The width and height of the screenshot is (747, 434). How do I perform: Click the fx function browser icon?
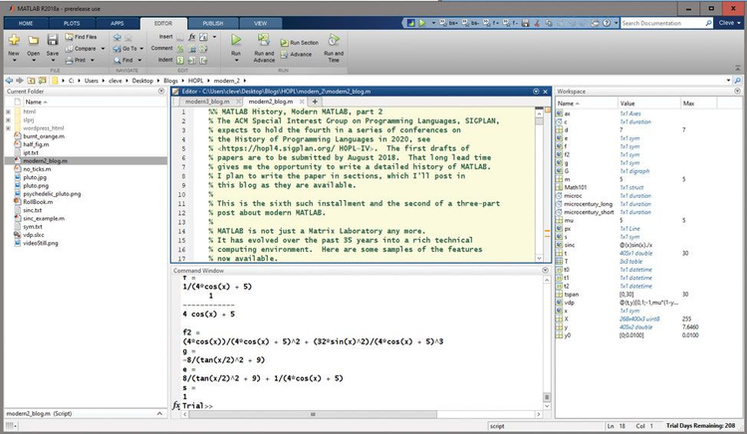pos(176,405)
